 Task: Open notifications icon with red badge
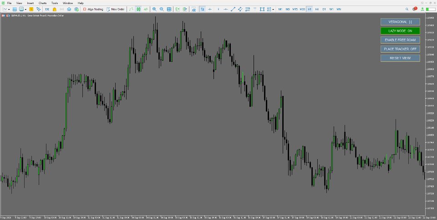point(415,9)
